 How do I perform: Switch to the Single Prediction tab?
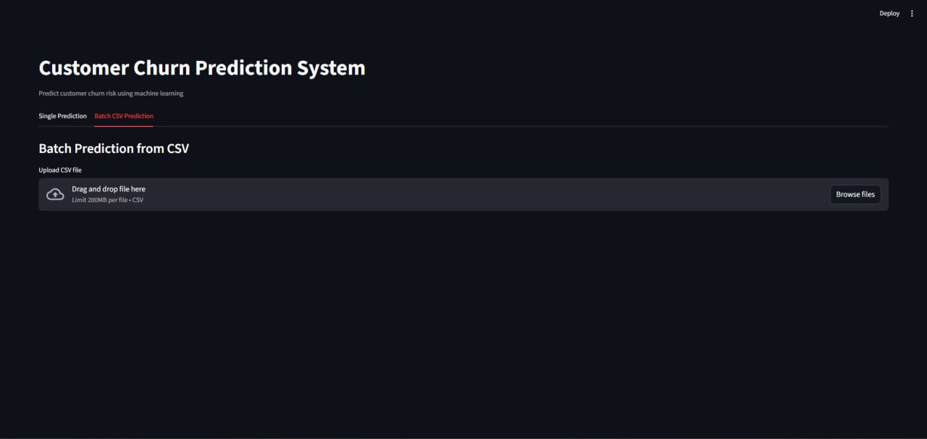62,116
